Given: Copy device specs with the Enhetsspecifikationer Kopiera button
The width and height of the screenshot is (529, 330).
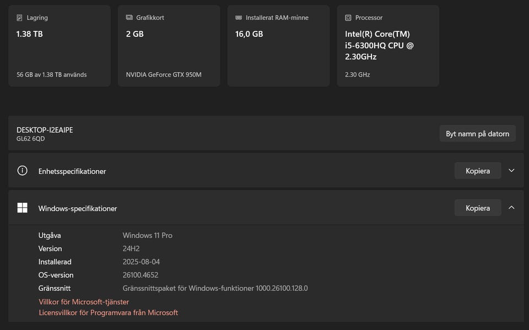Looking at the screenshot, I should coord(477,171).
